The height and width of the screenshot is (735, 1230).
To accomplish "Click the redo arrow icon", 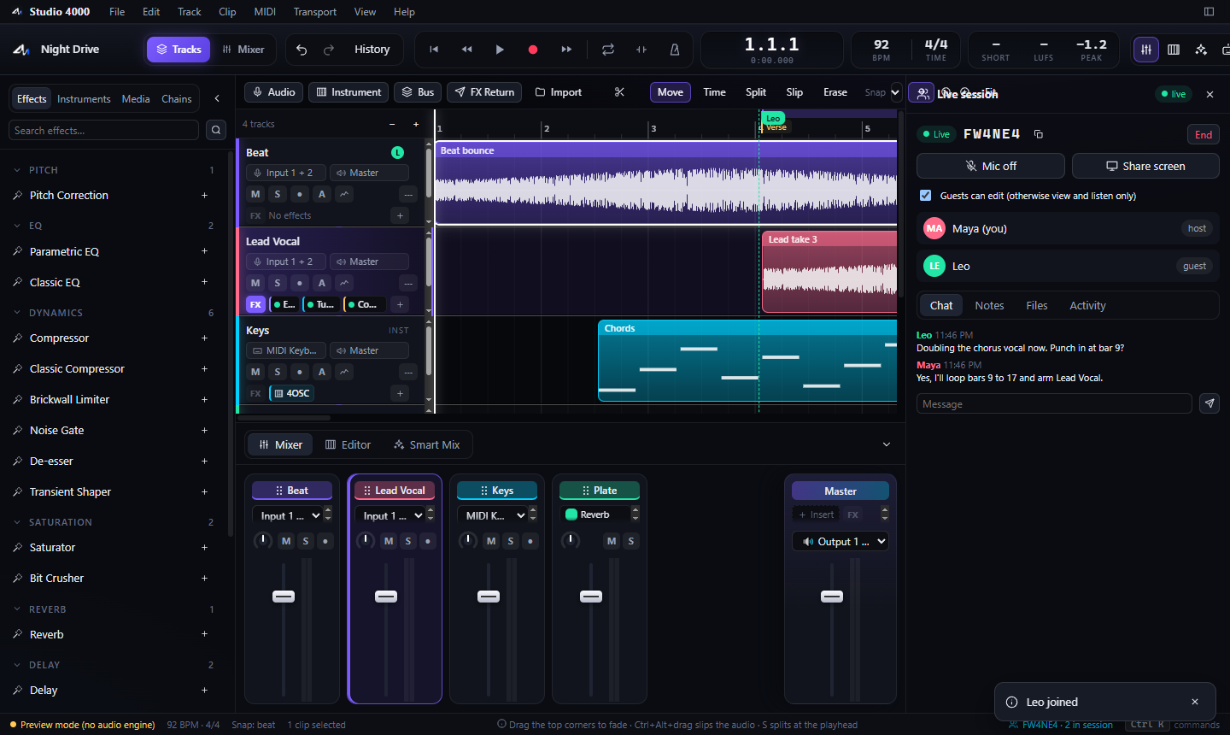I will 329,50.
